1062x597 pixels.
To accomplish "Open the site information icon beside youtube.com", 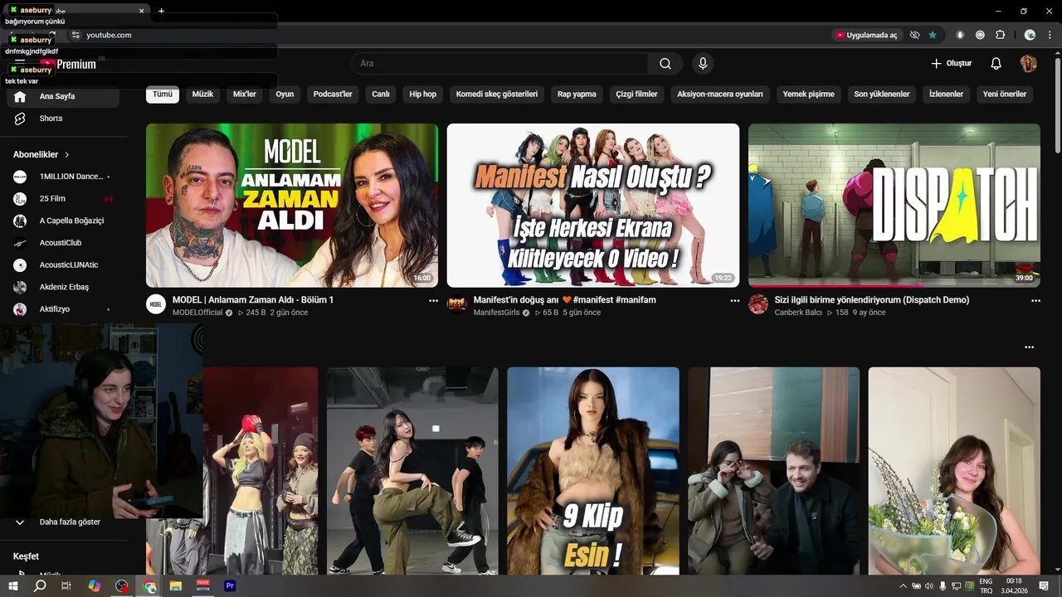I will (x=76, y=35).
